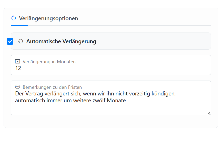Click the circular arrow icon beside Verlängerungsoptionen

pos(14,18)
